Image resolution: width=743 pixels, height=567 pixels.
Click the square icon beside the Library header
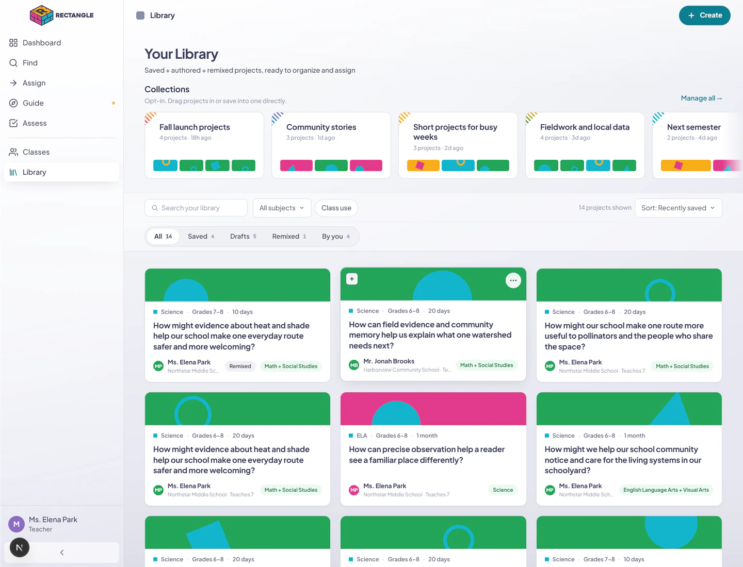(140, 15)
